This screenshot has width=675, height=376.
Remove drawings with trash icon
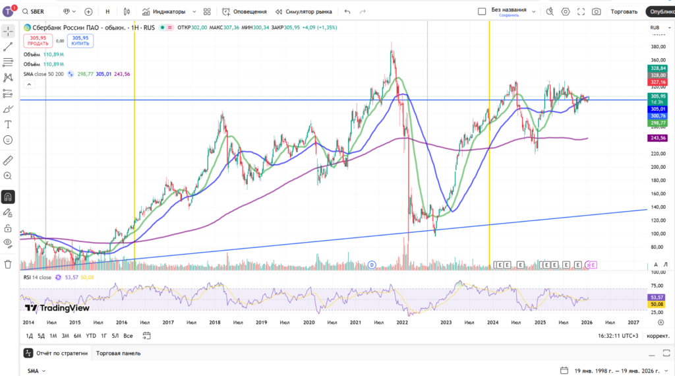click(x=8, y=265)
